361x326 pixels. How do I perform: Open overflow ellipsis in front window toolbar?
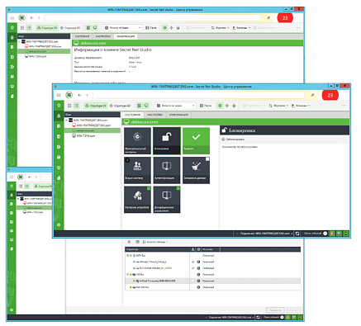click(344, 106)
